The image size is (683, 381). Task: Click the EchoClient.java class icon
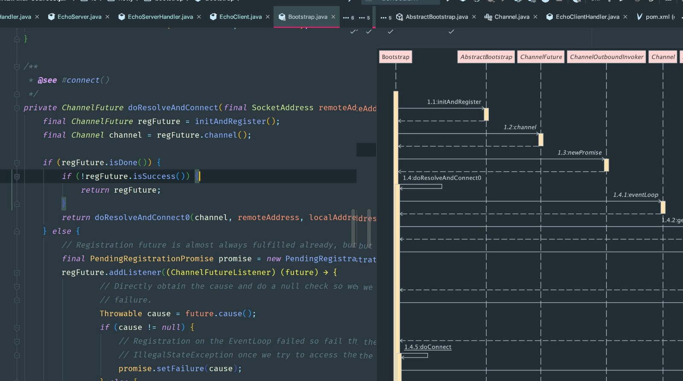point(213,17)
